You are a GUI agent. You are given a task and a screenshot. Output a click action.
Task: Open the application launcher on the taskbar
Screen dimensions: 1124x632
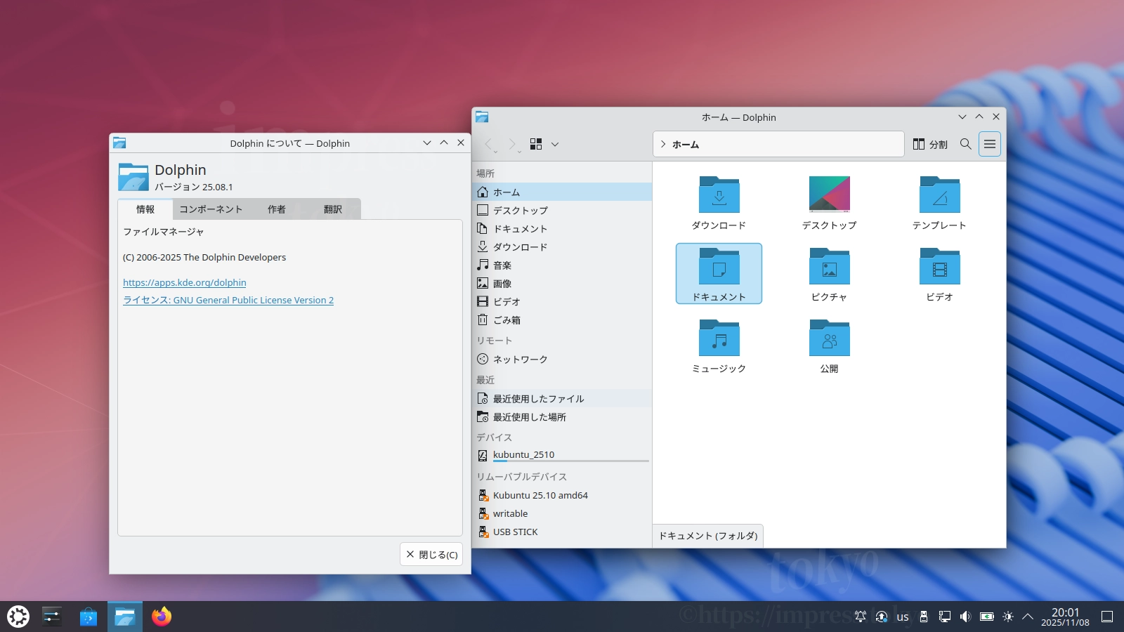pos(18,617)
